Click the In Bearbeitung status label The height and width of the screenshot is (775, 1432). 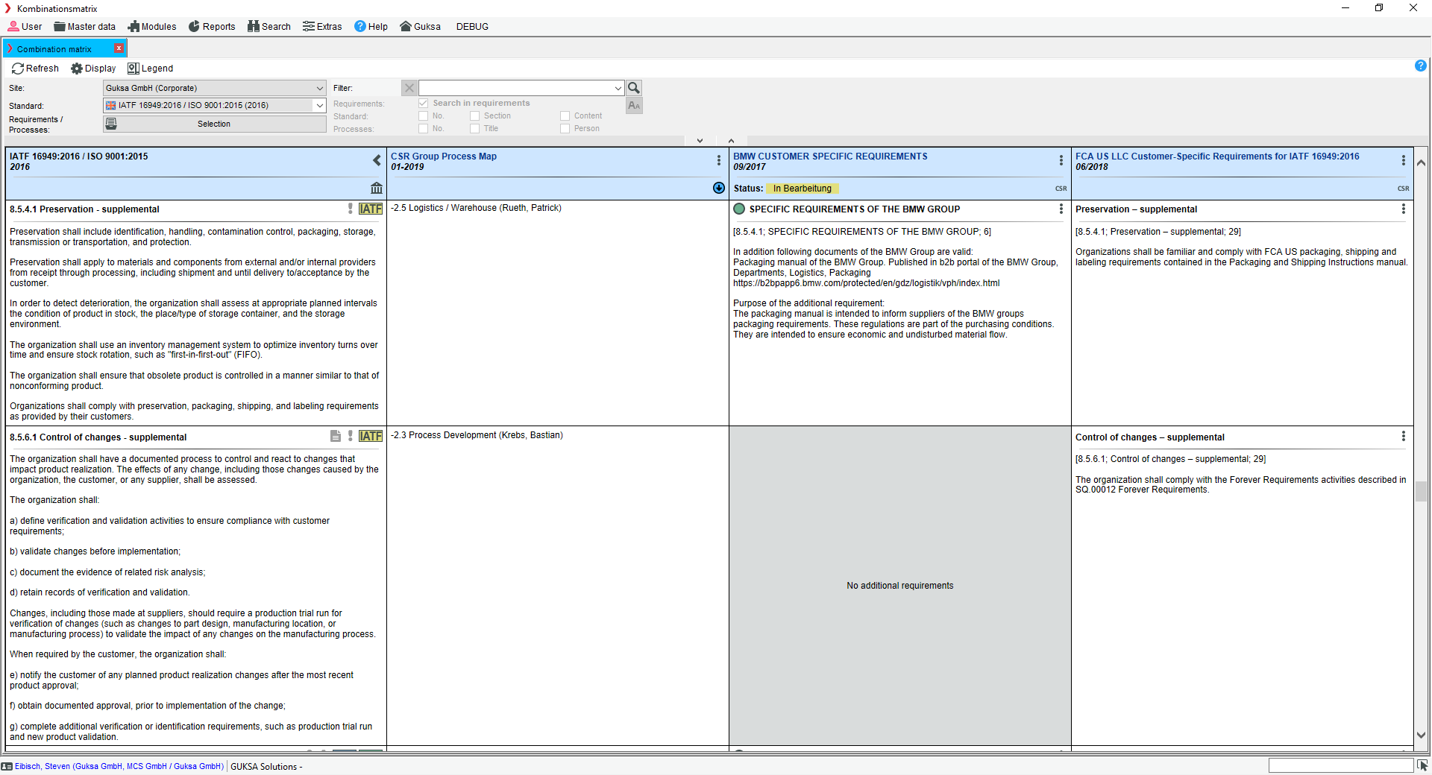pos(803,189)
